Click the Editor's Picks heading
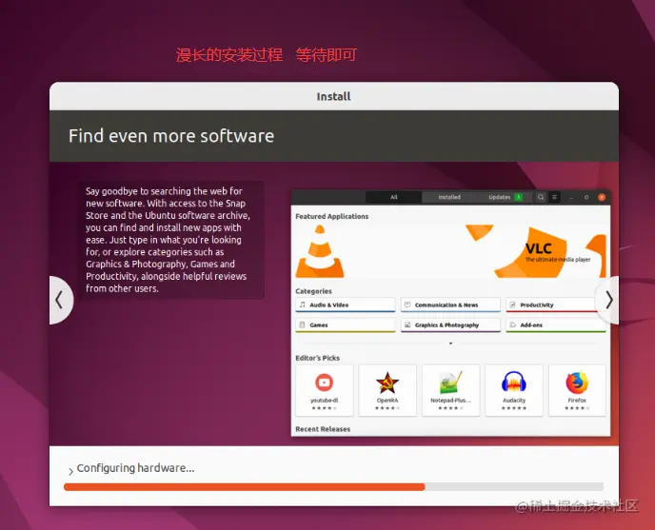 coord(317,358)
